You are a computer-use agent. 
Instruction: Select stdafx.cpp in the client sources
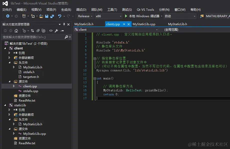(30, 91)
